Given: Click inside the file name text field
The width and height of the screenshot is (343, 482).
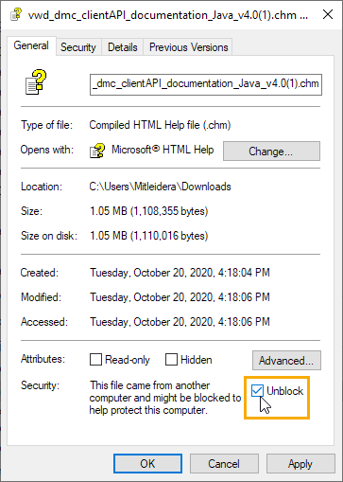Looking at the screenshot, I should (206, 84).
